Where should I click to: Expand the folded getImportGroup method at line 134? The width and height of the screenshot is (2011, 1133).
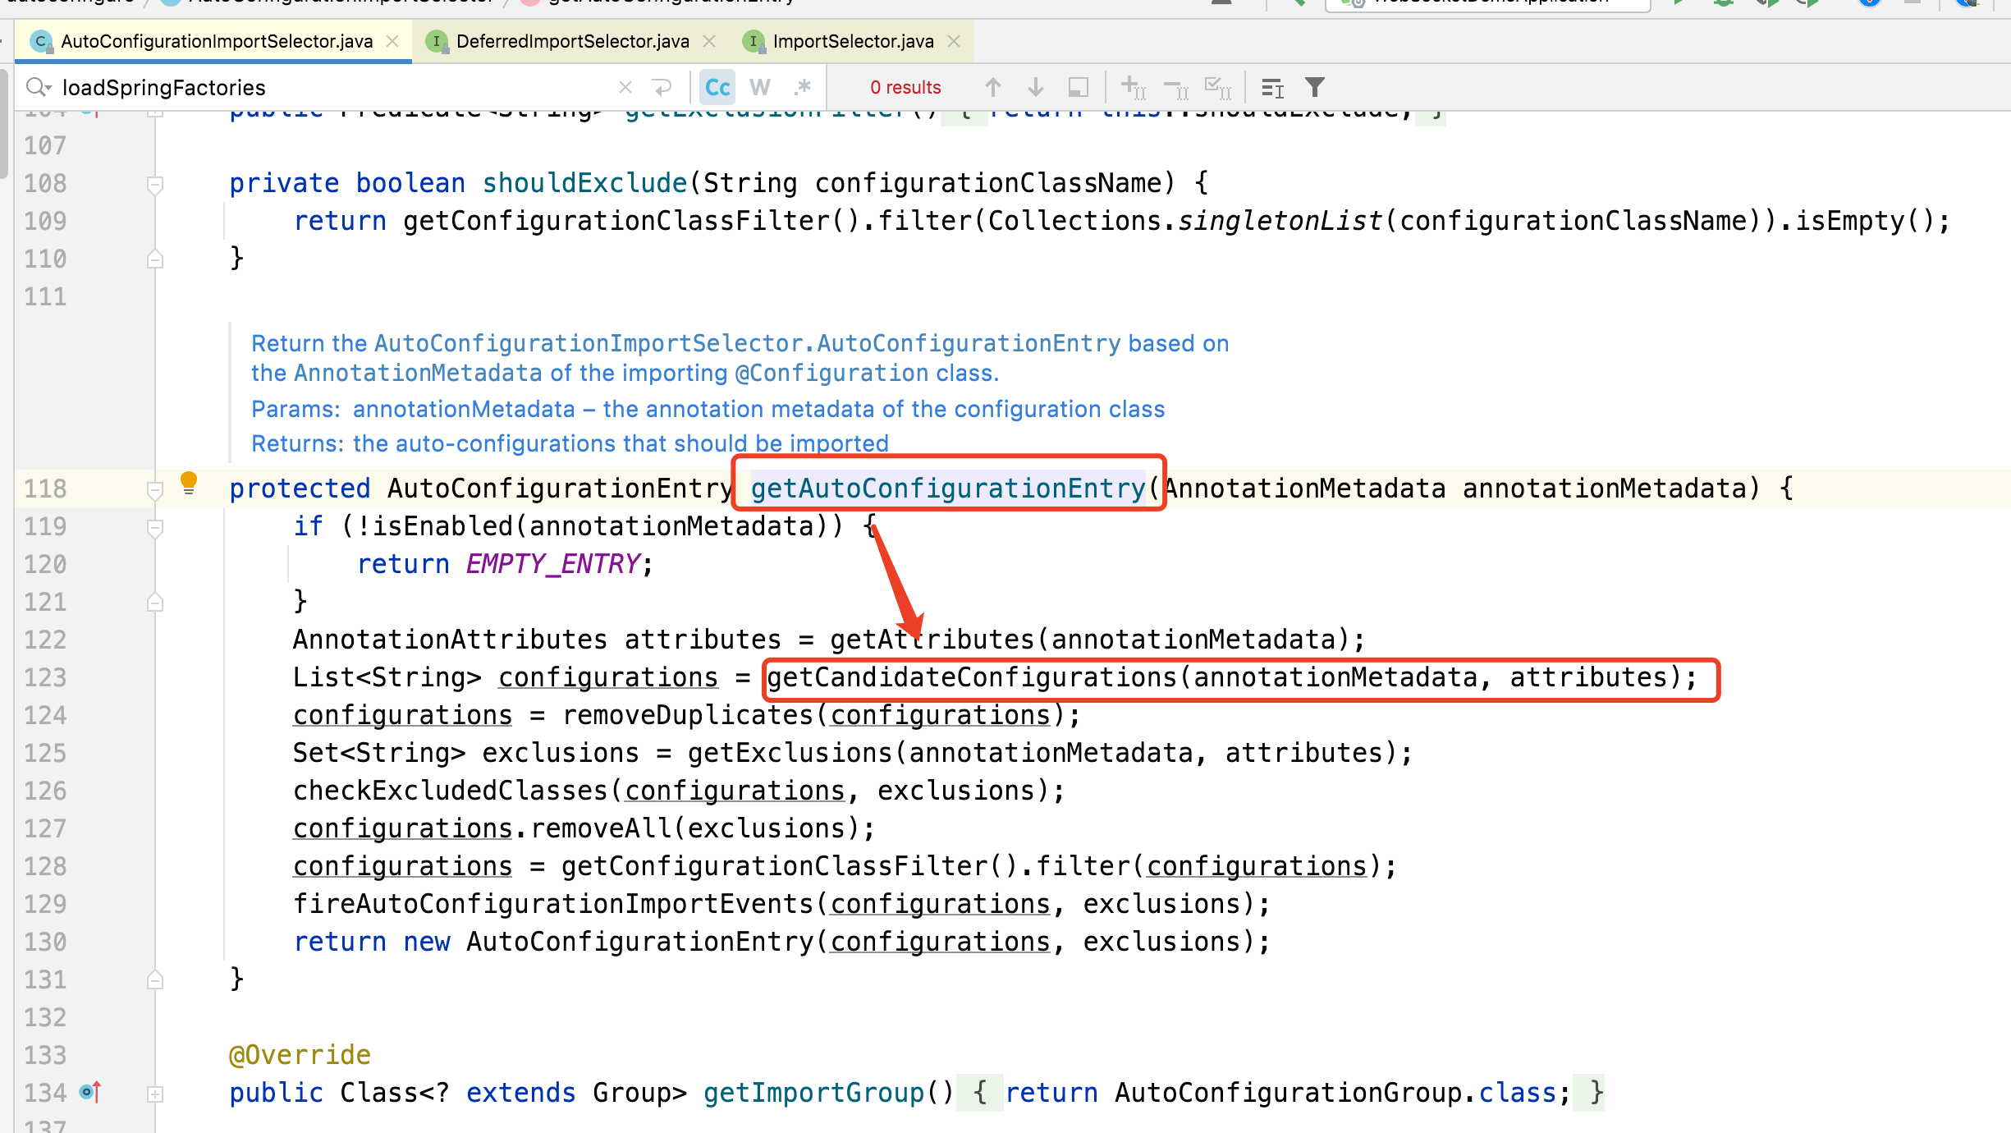[155, 1094]
